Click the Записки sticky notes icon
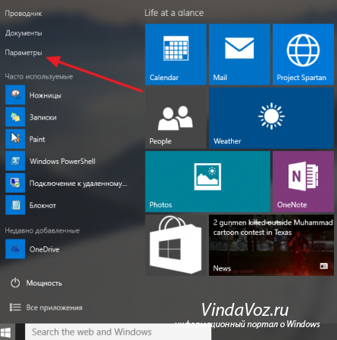This screenshot has width=337, height=340. 15,117
